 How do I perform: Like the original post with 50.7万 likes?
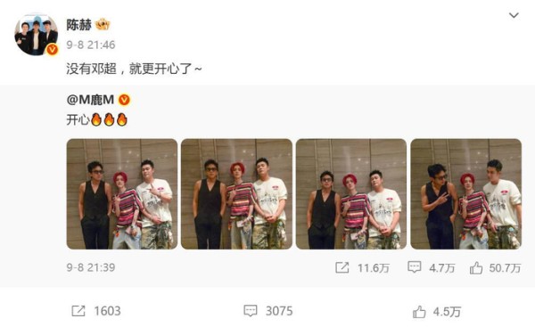click(495, 268)
